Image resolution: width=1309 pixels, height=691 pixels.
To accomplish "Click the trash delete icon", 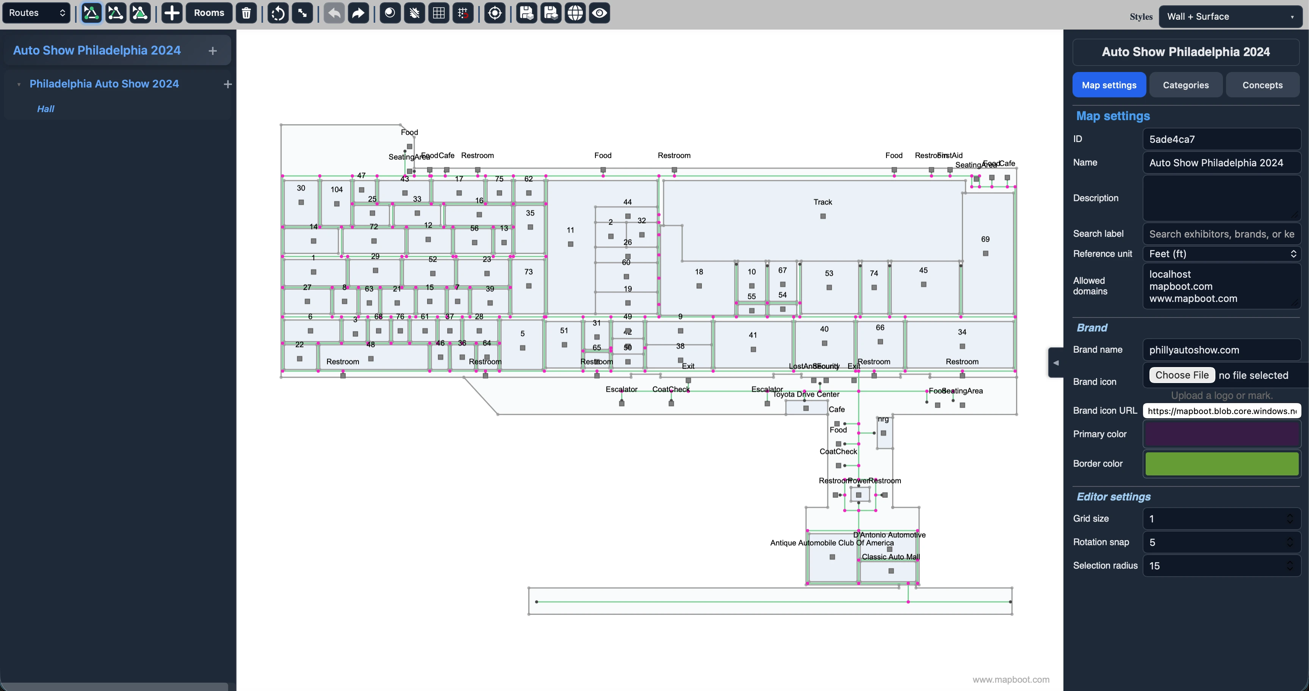I will pyautogui.click(x=246, y=13).
